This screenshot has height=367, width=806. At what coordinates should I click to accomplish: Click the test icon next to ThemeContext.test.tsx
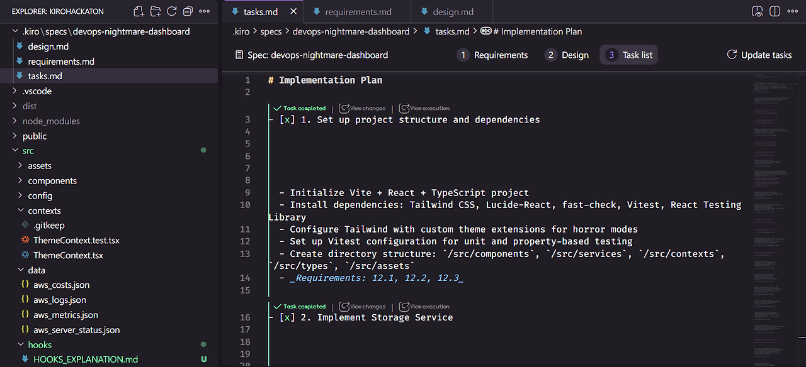click(x=25, y=240)
